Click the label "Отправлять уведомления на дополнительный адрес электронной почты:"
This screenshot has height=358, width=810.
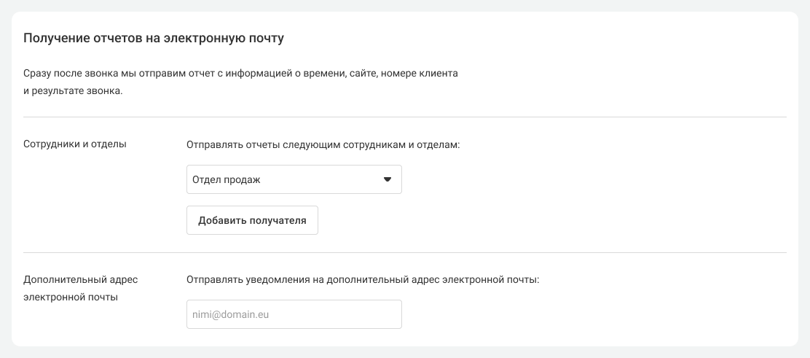(x=363, y=280)
